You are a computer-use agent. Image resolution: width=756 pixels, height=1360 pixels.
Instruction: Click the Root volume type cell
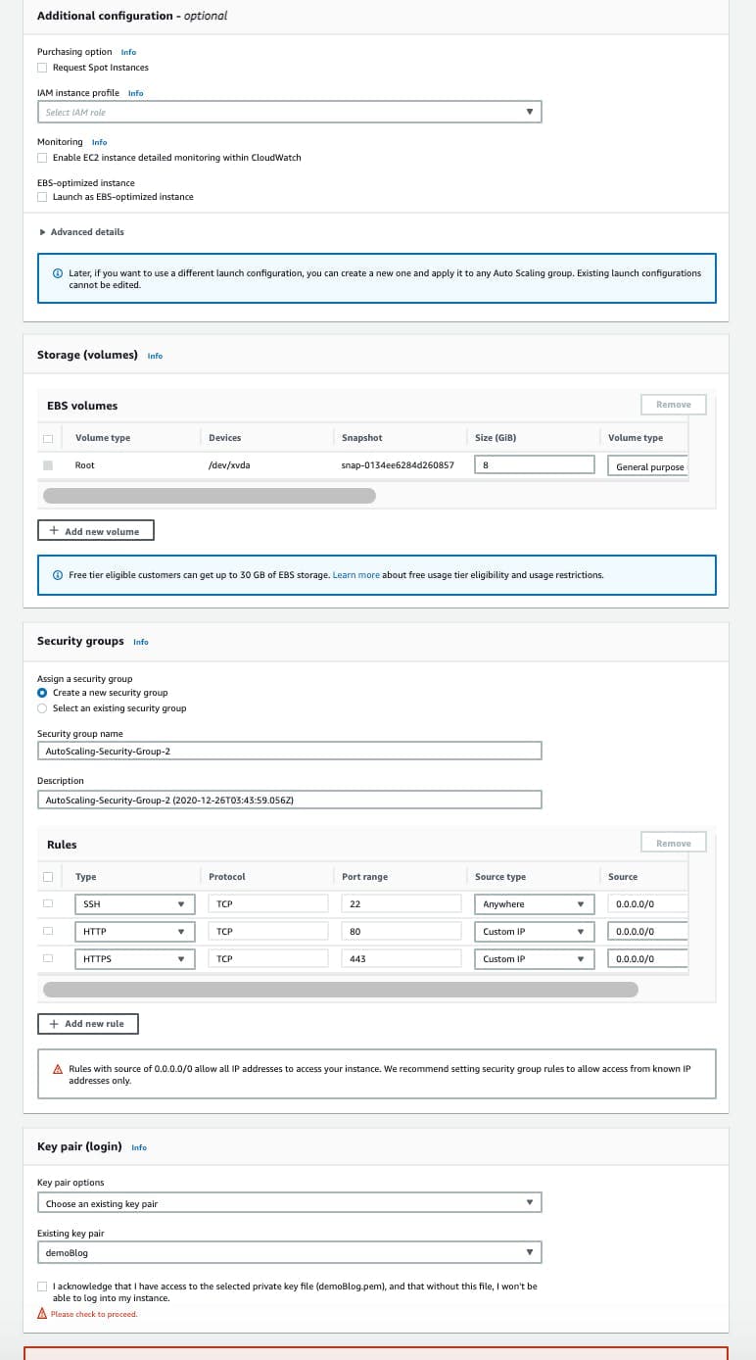tap(85, 465)
